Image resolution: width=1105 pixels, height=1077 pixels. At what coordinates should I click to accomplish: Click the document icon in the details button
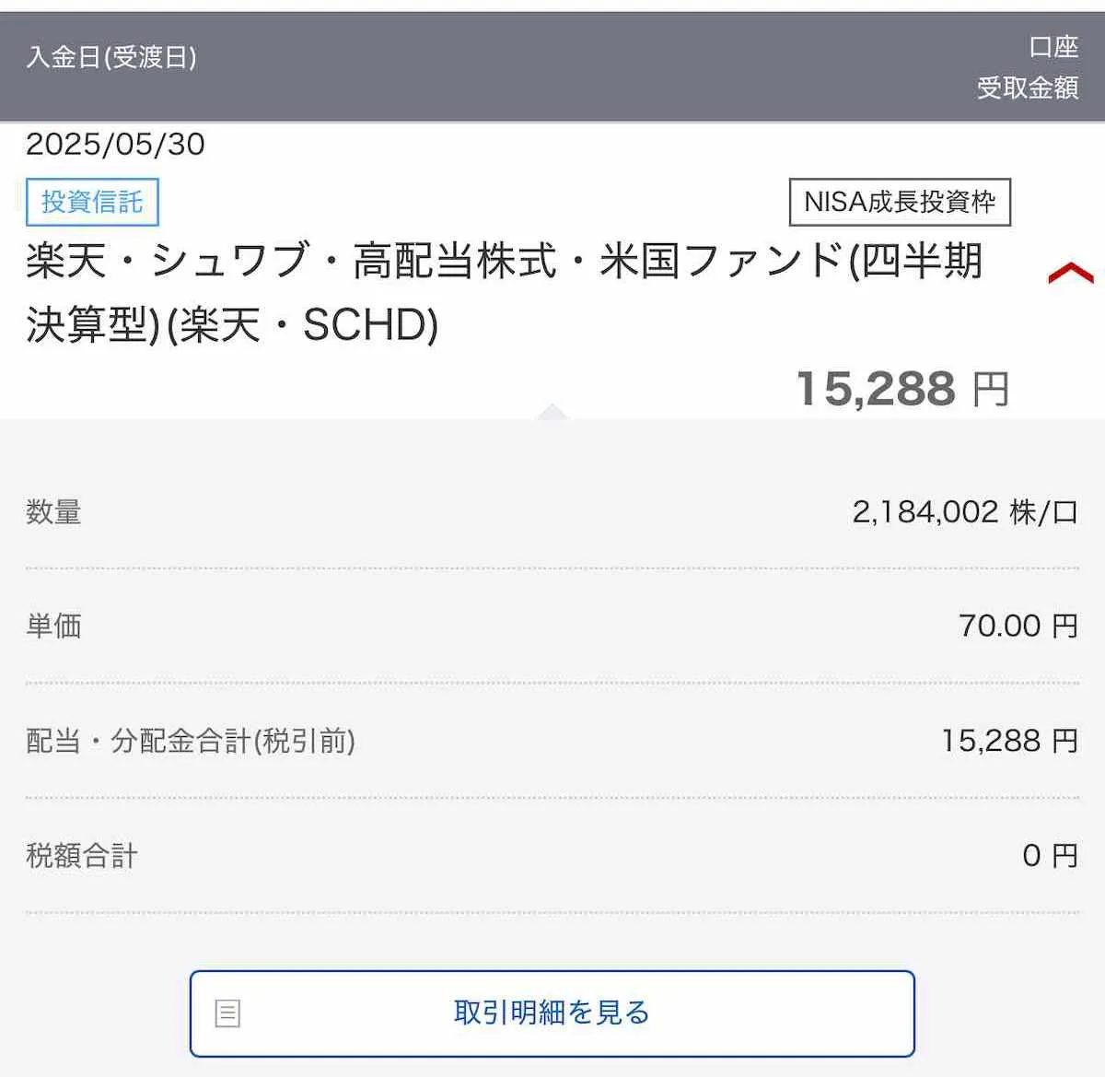coord(227,1013)
